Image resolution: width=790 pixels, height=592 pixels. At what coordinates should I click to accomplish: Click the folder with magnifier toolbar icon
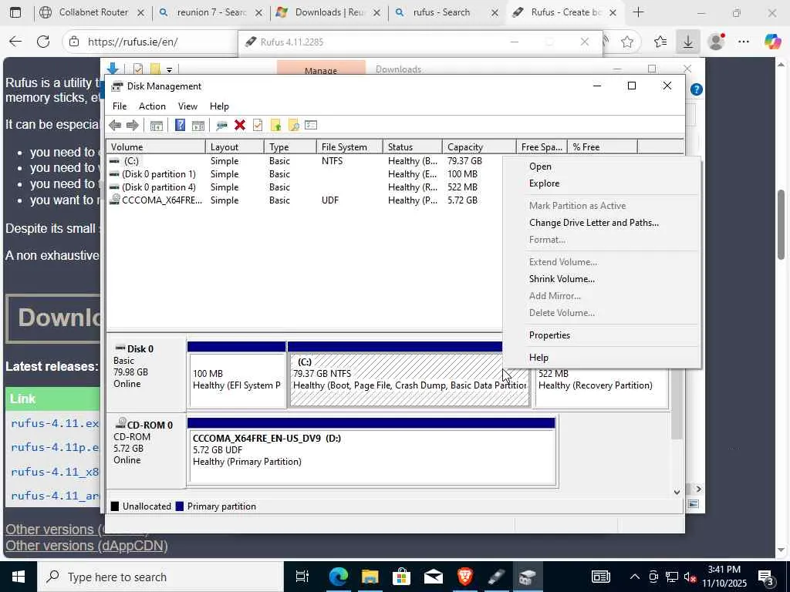(x=293, y=126)
